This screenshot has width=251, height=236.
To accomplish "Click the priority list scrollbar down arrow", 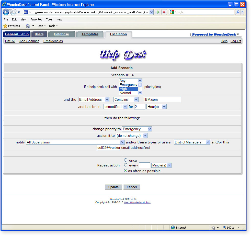I will coord(140,93).
